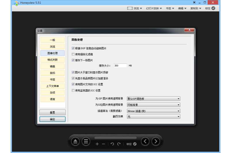This screenshot has width=230, height=153.
Task: Enable 使用监视器的 ICC 设置 checkbox
Action: tap(73, 90)
